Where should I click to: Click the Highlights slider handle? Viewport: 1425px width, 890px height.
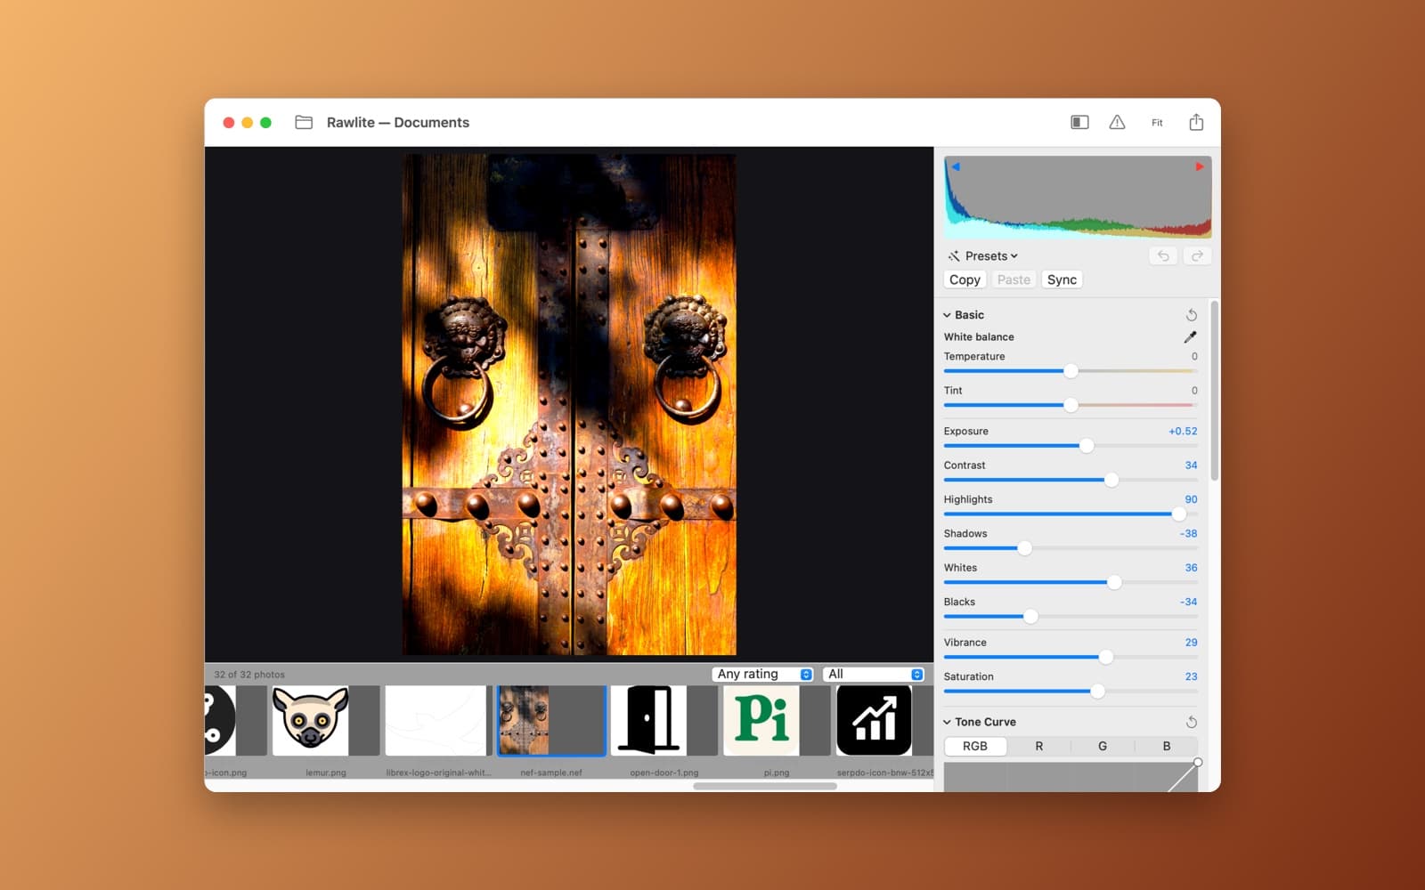1179,514
